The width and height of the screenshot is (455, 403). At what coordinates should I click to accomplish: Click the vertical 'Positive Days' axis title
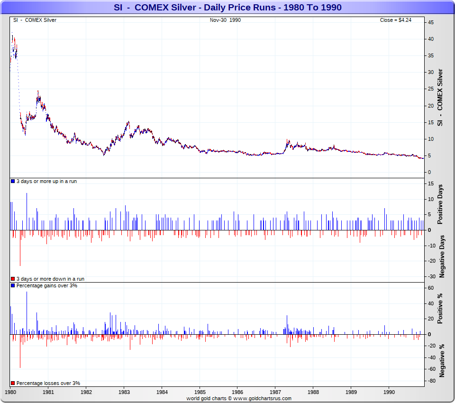point(440,207)
